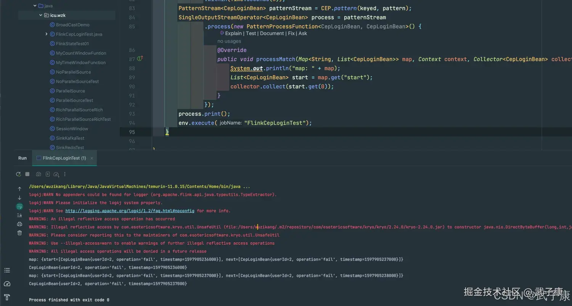Click Ask in the AI inline hints
The image size is (572, 306).
click(x=303, y=34)
